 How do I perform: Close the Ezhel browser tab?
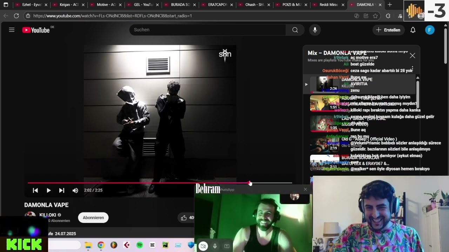coord(46,5)
